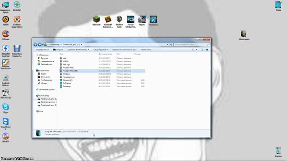Select the Windows folder

(102, 74)
